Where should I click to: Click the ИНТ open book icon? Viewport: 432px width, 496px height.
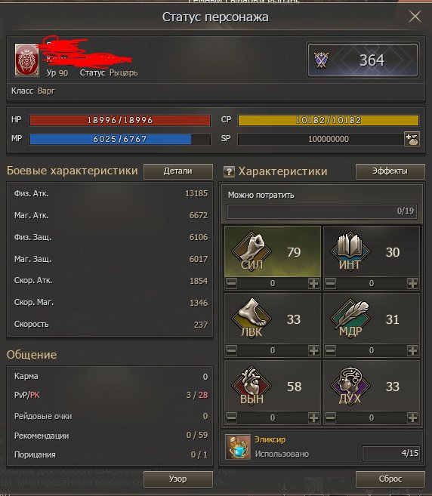[x=350, y=251]
